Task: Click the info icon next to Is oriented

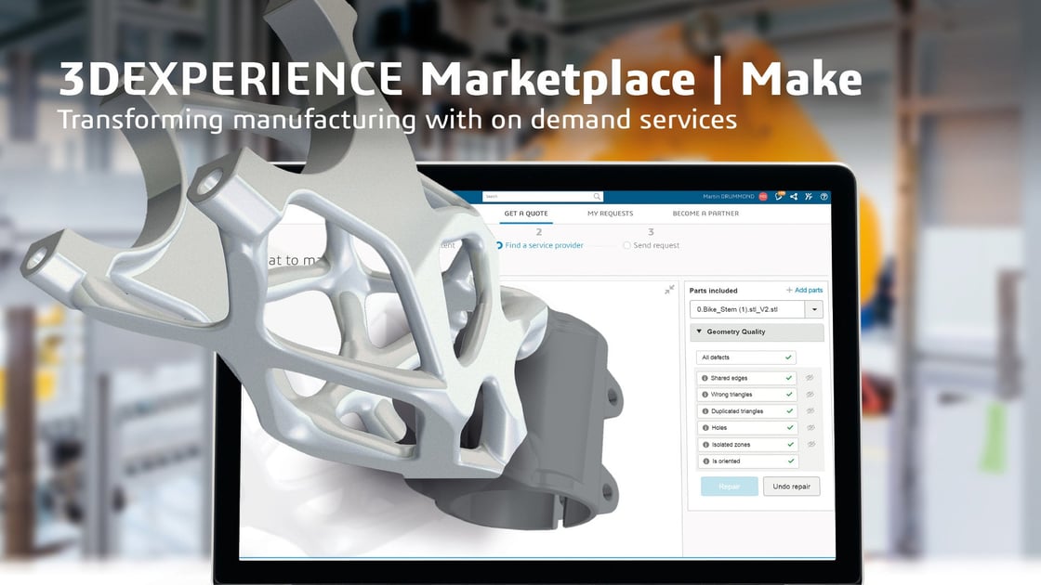Action: click(705, 461)
